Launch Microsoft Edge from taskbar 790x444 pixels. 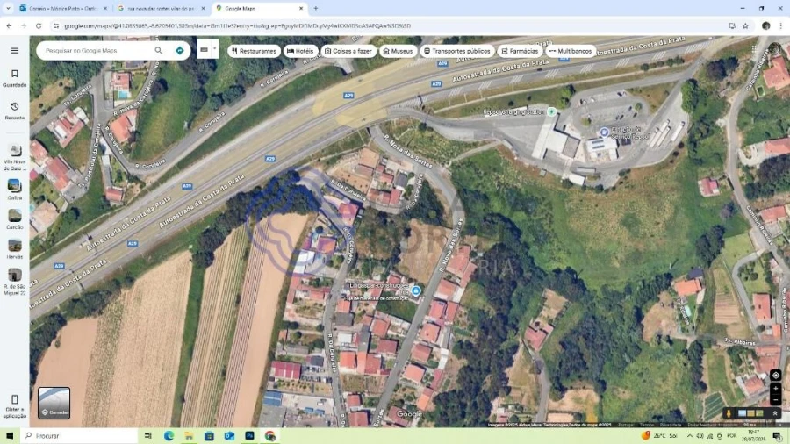pos(169,436)
